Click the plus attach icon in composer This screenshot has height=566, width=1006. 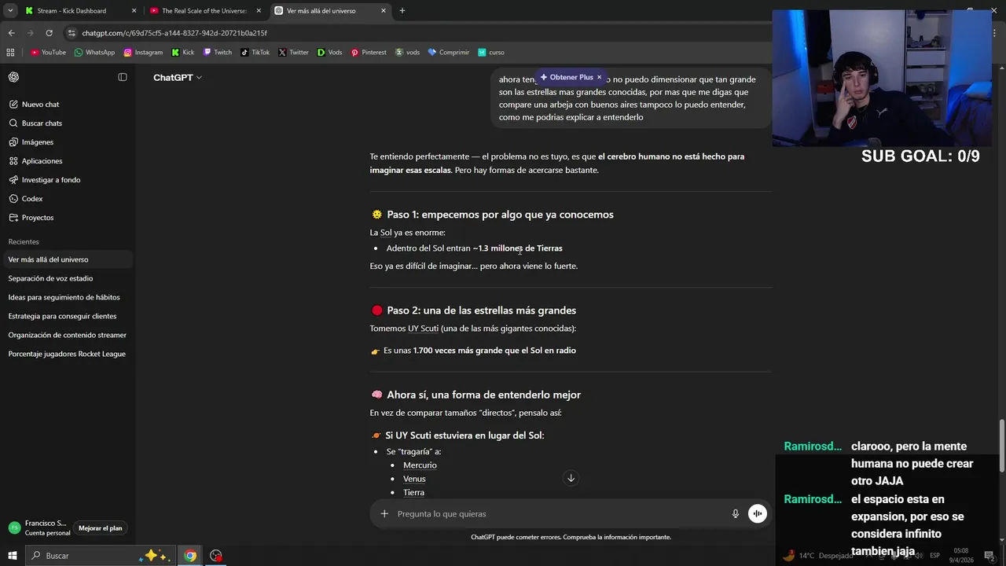[384, 514]
